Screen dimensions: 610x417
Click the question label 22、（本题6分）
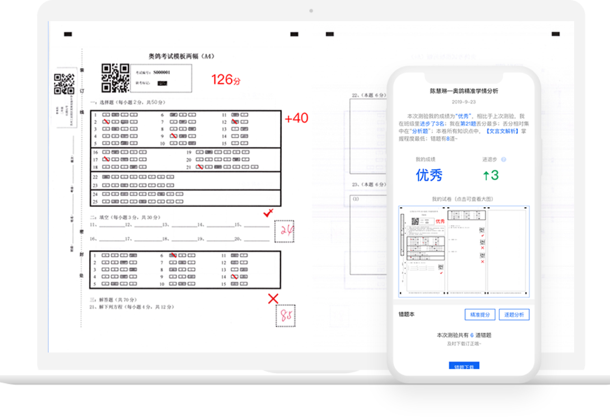(368, 95)
